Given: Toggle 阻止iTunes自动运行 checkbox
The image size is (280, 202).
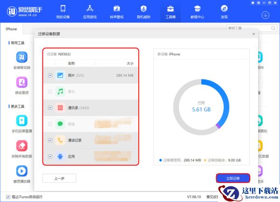Looking at the screenshot, I should coord(8,197).
